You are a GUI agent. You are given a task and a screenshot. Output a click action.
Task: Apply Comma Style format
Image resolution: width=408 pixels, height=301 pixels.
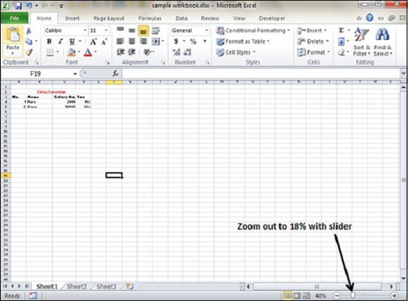pos(205,41)
